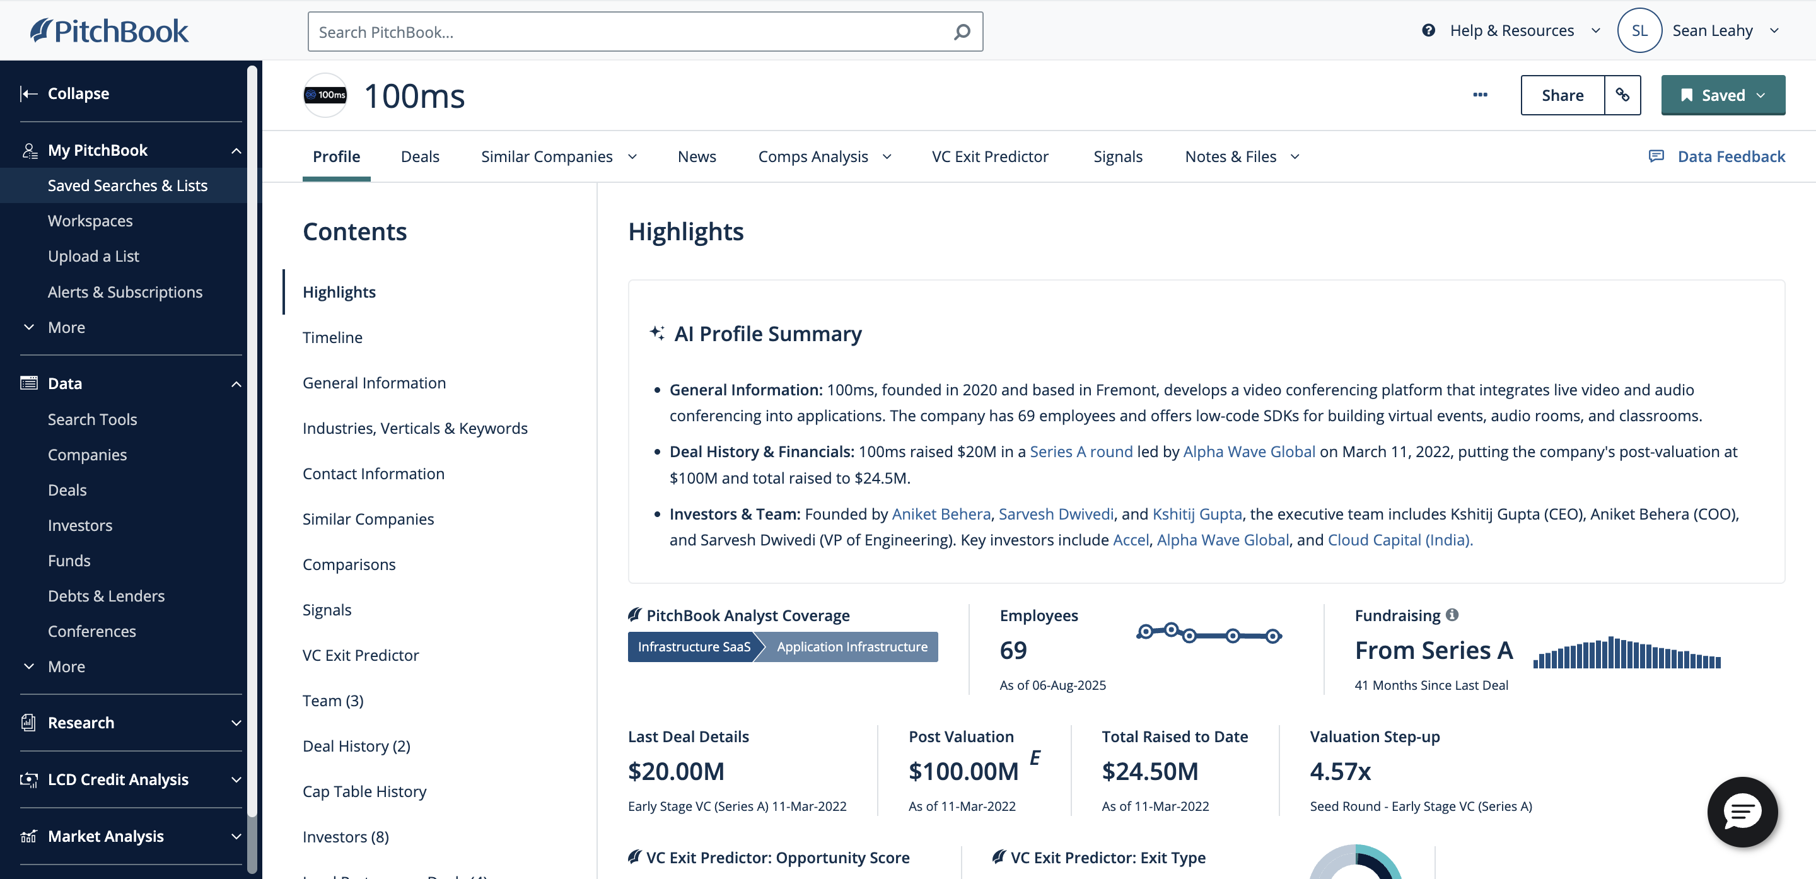Collapse the My PitchBook section
Screen dimensions: 1816x879
[236, 150]
